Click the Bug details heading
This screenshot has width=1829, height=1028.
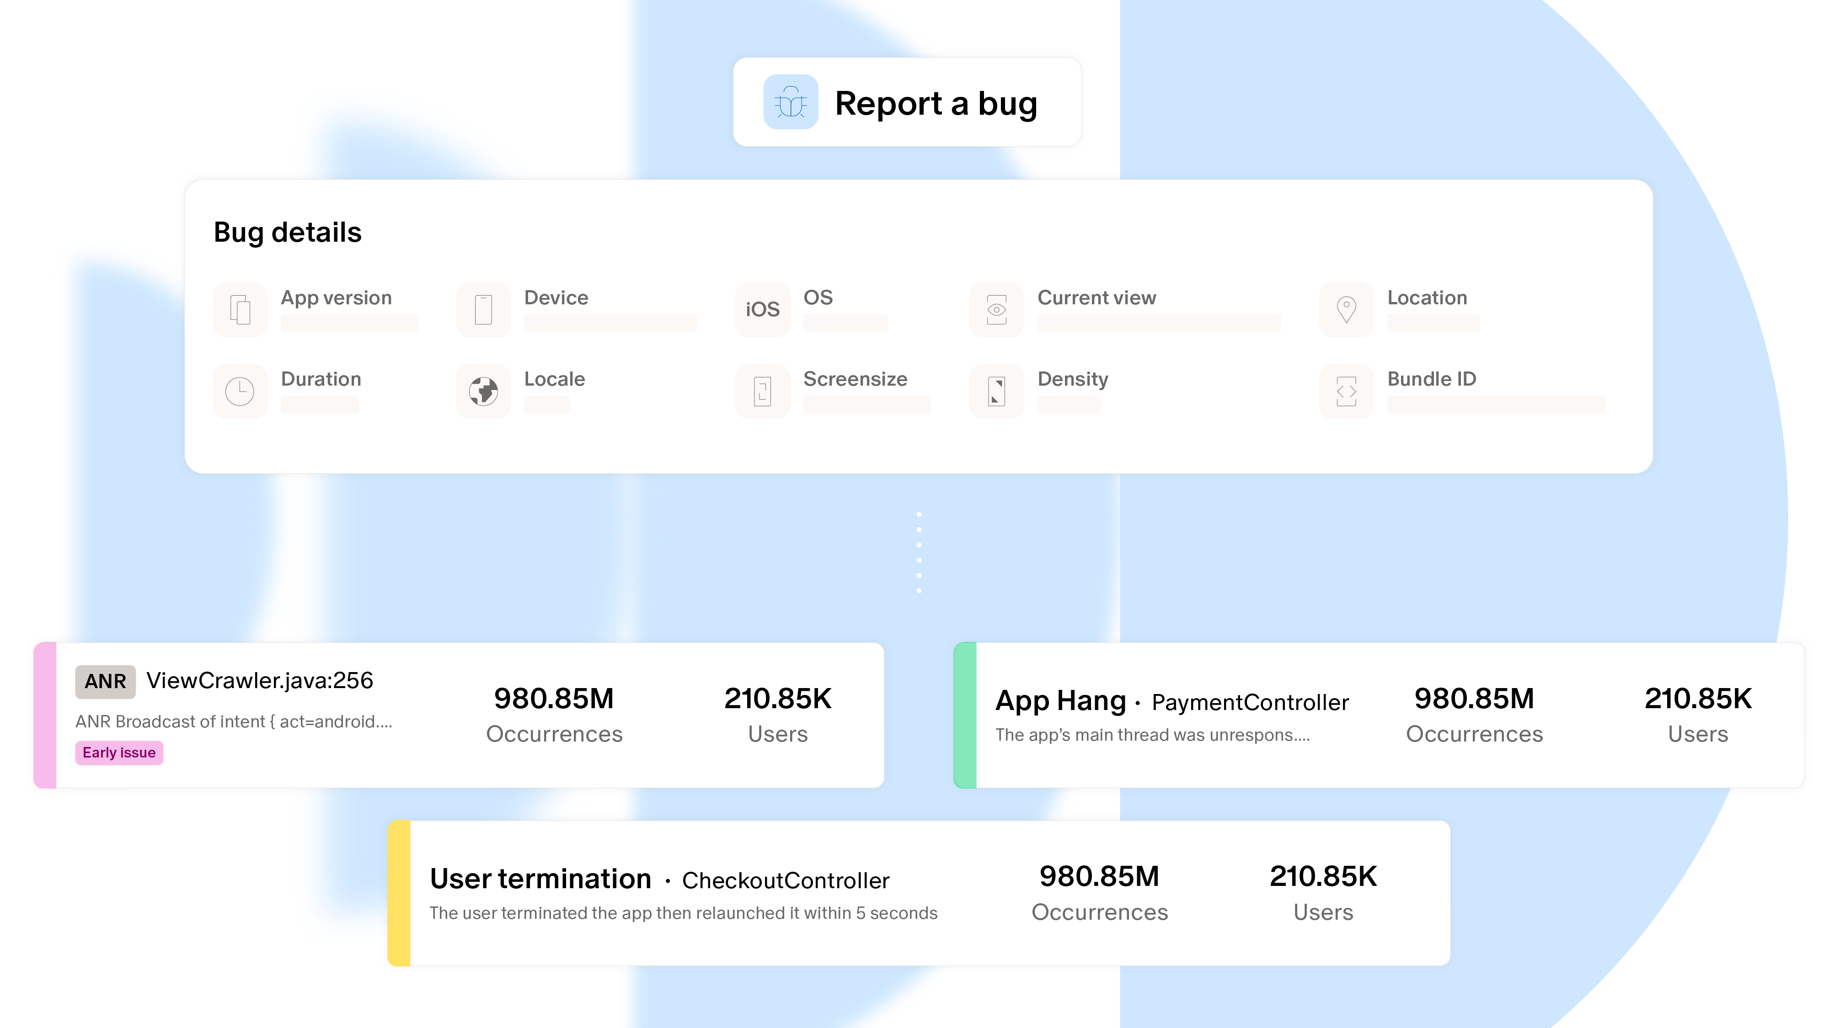click(x=288, y=232)
